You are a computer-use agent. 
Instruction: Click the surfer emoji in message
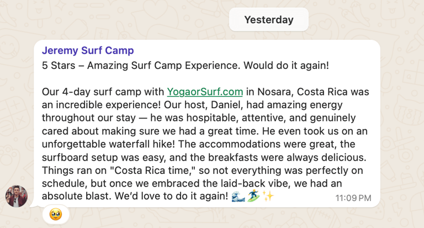254,197
